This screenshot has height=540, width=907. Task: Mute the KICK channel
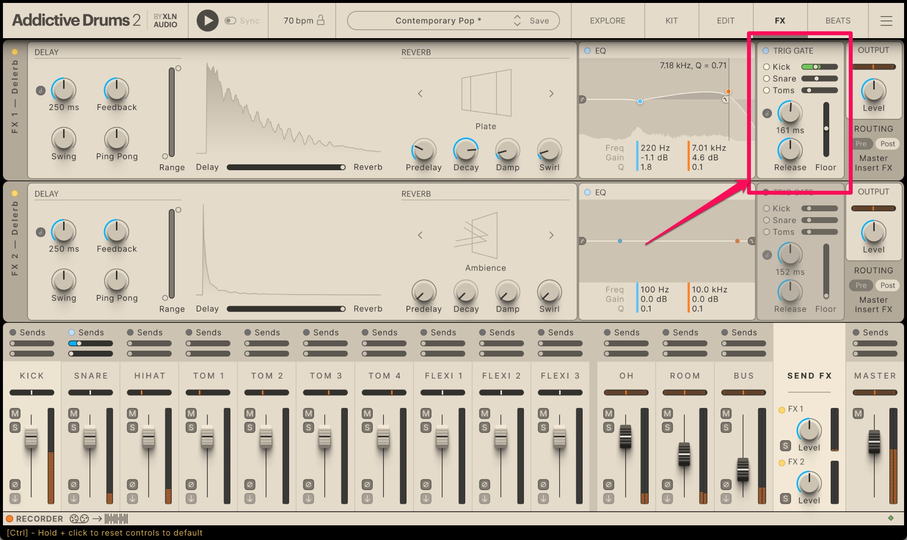point(15,414)
